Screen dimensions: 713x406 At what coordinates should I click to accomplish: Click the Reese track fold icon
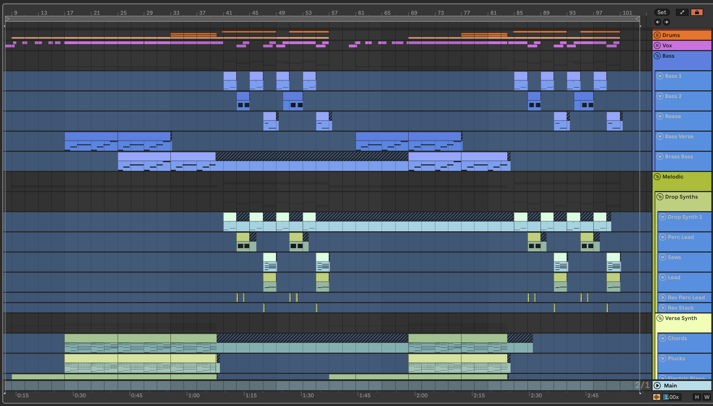point(660,116)
